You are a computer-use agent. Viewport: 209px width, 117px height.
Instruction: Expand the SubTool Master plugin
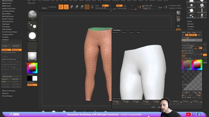[x=7, y=29]
